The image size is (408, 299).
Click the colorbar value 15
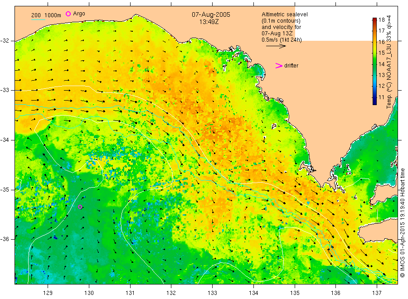(x=381, y=53)
